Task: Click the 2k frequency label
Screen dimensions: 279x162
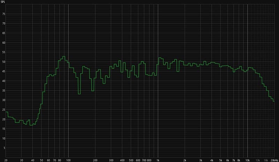Action: tap(185, 160)
